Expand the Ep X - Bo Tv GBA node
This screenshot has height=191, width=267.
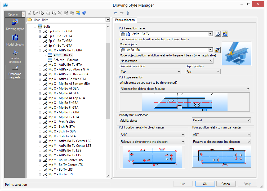(x=40, y=31)
